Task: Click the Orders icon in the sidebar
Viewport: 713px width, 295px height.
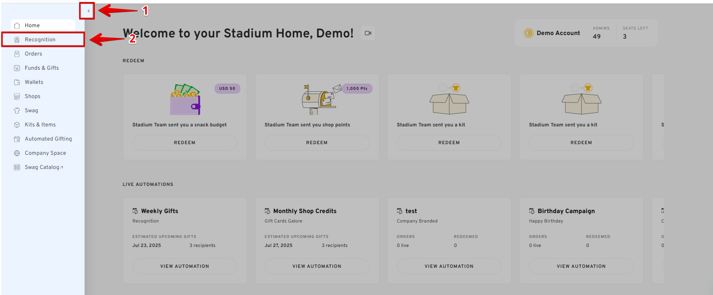Action: click(17, 54)
